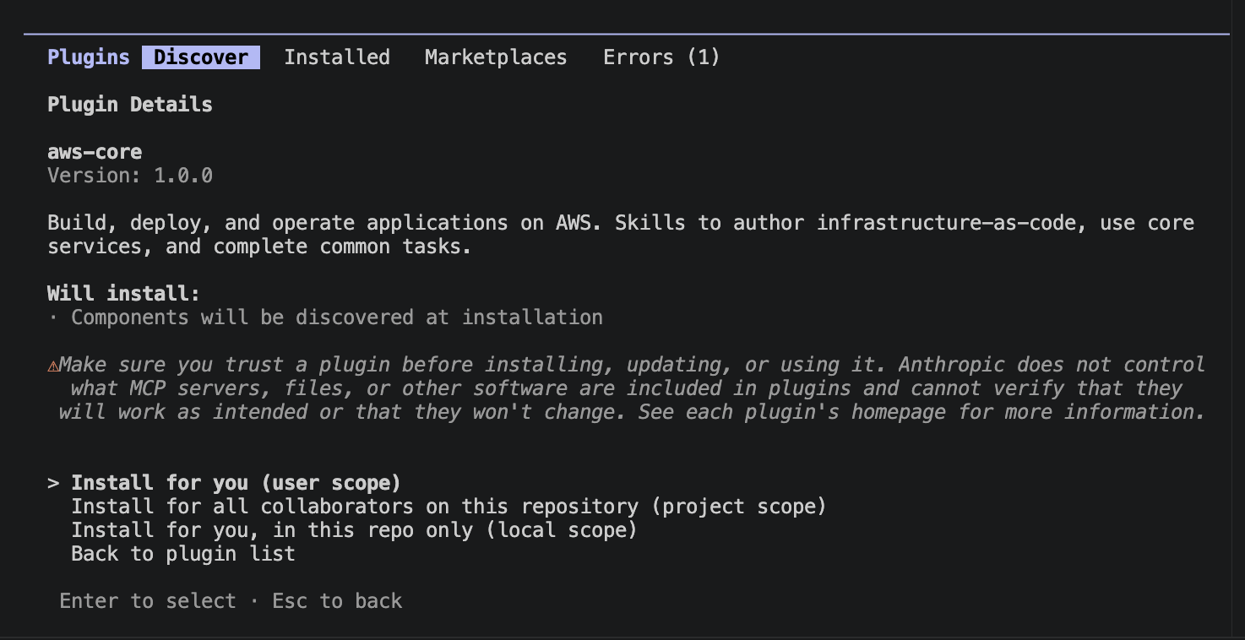Switch to the Discover tab
This screenshot has width=1245, height=640.
click(201, 57)
